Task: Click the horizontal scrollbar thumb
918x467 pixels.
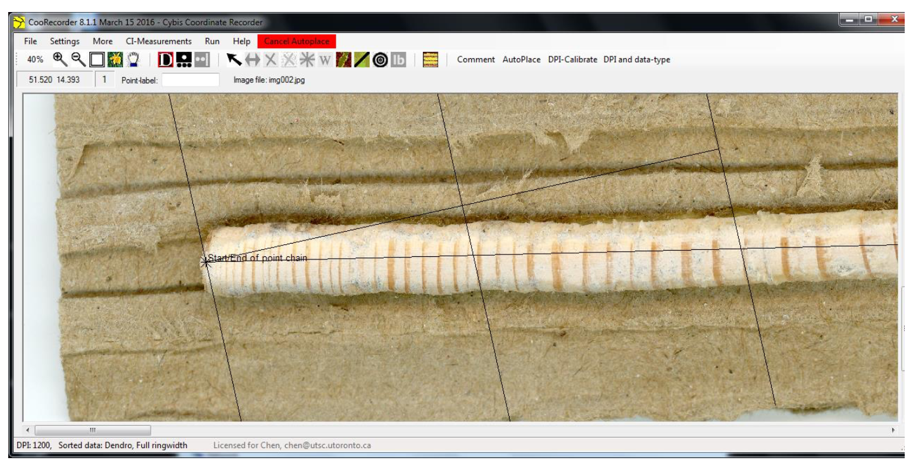Action: 92,430
